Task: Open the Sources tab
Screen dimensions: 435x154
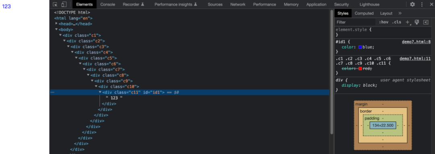Action: (215, 4)
